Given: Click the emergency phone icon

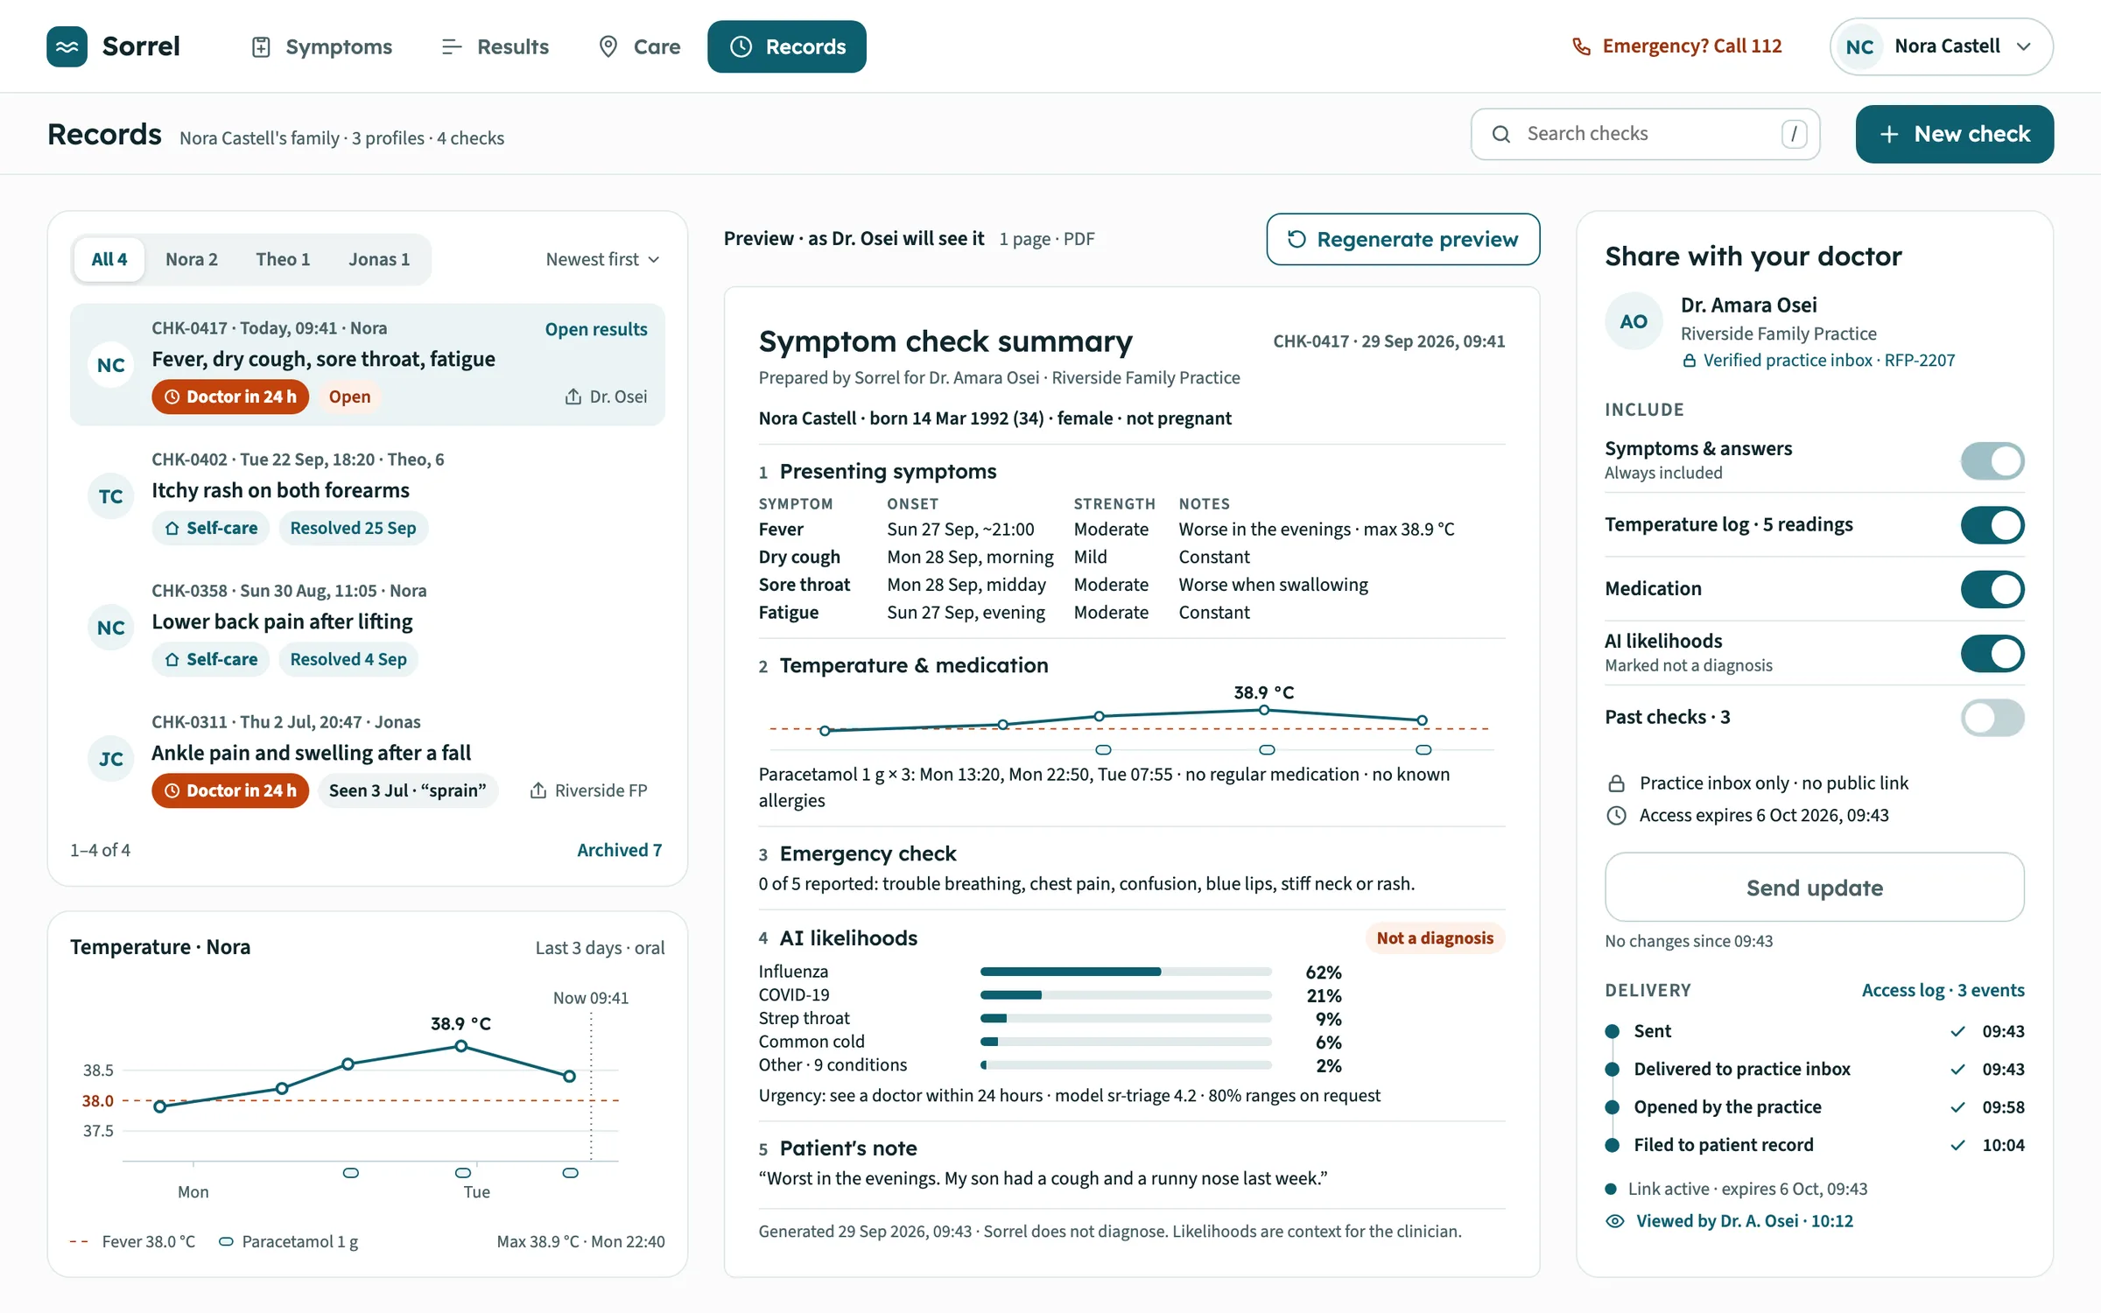Looking at the screenshot, I should click(x=1581, y=46).
